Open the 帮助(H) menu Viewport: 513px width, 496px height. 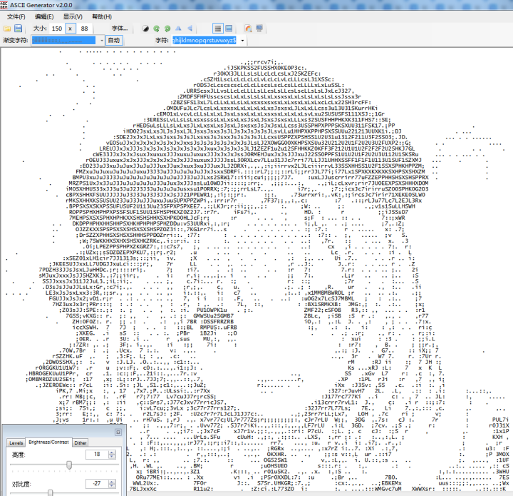pyautogui.click(x=102, y=16)
